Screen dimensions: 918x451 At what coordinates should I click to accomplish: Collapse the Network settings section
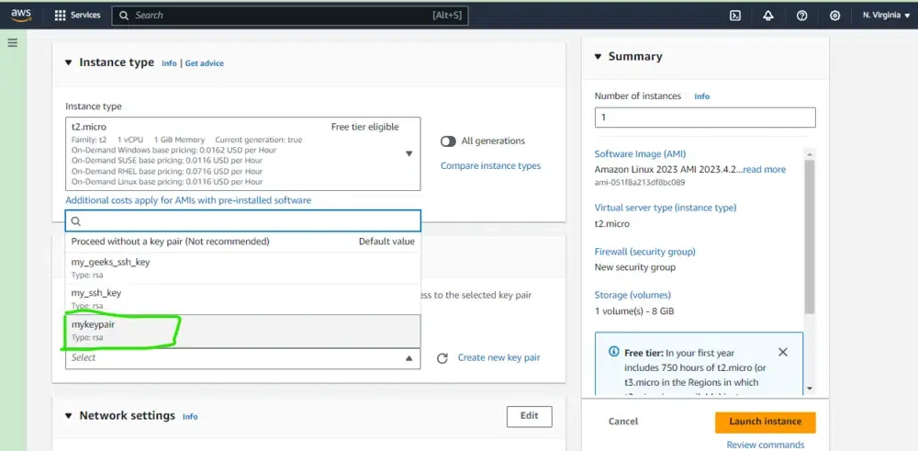[x=69, y=416]
